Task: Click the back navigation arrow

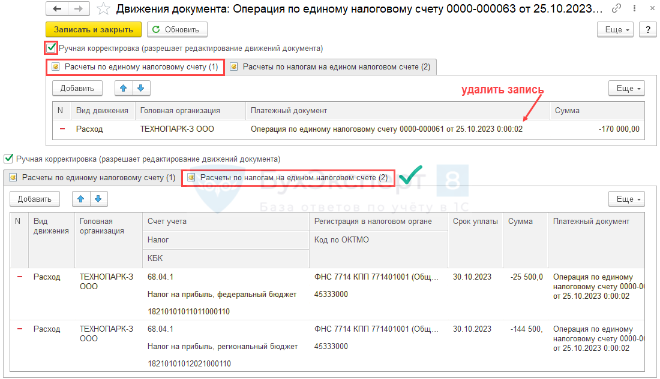Action: tap(57, 9)
